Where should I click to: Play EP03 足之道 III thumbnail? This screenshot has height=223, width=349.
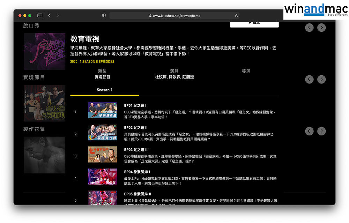tap(102, 154)
